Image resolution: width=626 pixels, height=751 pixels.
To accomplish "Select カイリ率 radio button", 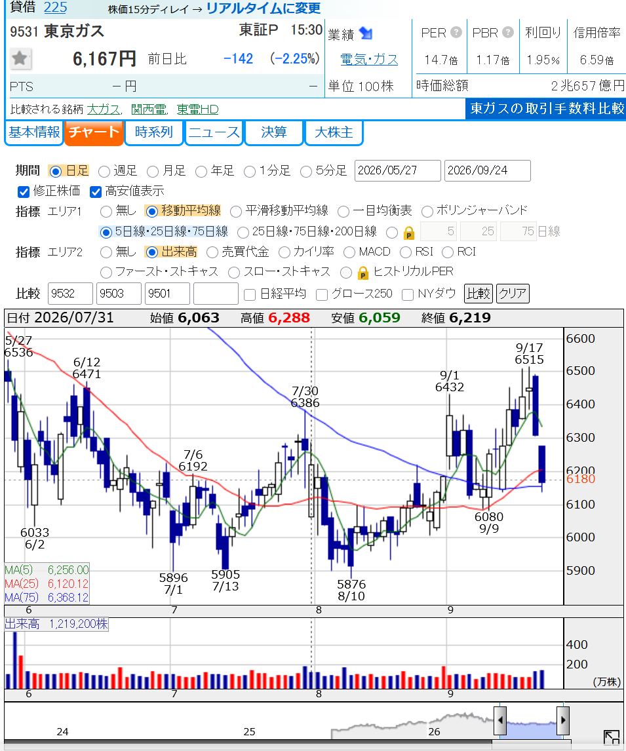I will pyautogui.click(x=284, y=252).
